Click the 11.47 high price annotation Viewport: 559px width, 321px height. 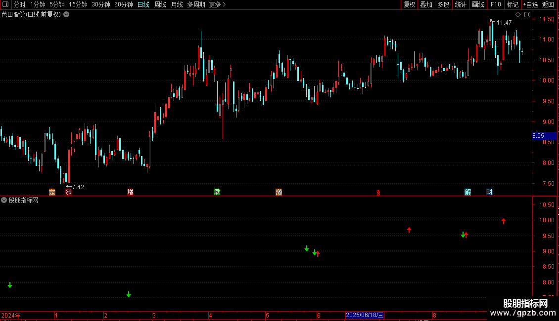click(x=504, y=22)
